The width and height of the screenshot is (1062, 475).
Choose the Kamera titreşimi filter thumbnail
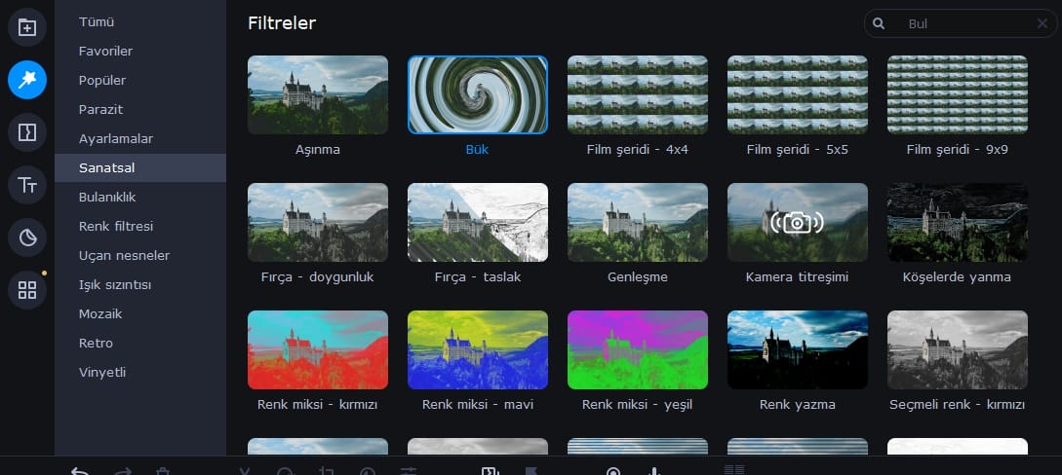(797, 223)
